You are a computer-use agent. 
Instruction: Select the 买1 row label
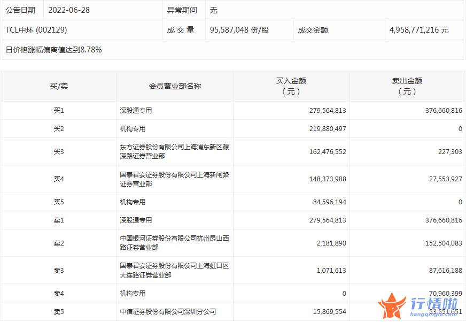pyautogui.click(x=59, y=110)
